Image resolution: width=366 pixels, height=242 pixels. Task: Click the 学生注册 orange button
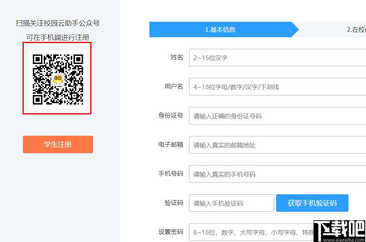(58, 144)
